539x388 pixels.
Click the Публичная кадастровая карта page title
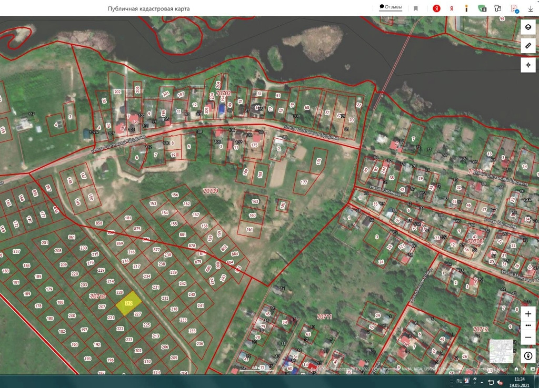coord(148,8)
